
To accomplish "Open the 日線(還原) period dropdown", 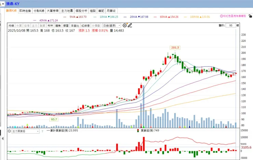I will point(111,26).
